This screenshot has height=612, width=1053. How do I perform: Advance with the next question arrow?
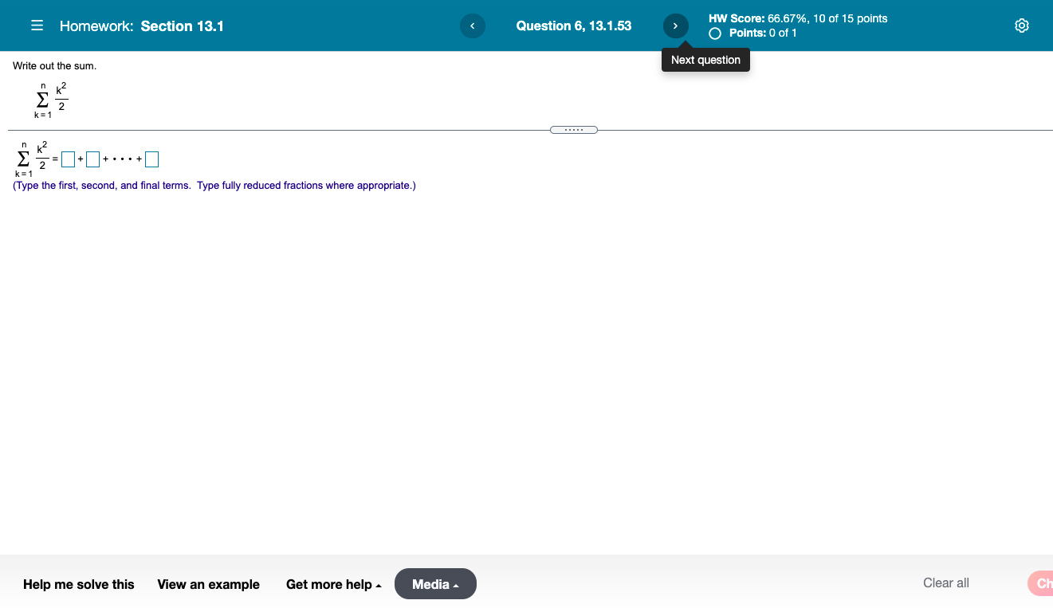675,26
